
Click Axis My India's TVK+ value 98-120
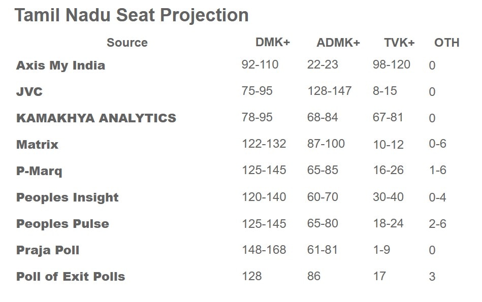[x=392, y=64]
